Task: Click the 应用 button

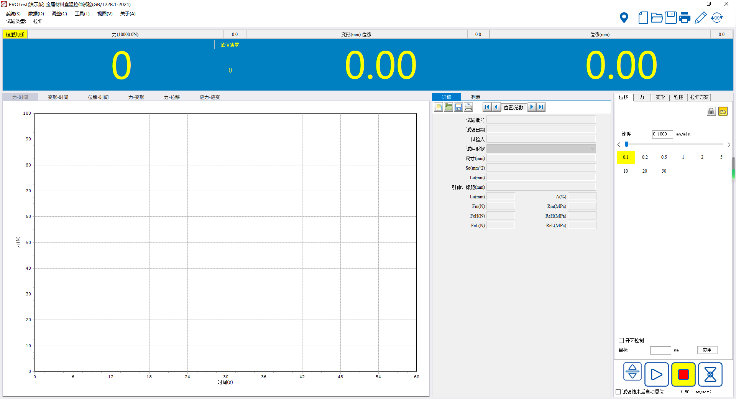Action: pyautogui.click(x=707, y=350)
